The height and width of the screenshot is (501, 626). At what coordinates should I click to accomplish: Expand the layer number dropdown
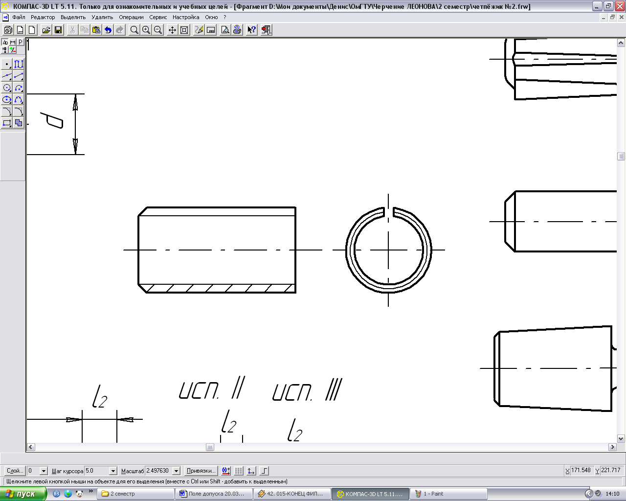tap(44, 471)
